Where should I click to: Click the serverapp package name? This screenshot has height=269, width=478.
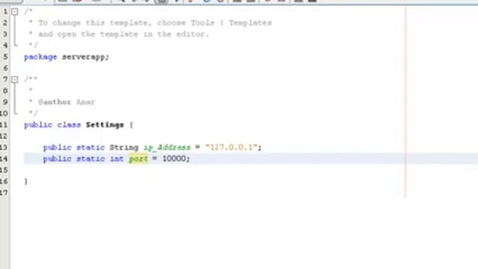(84, 57)
